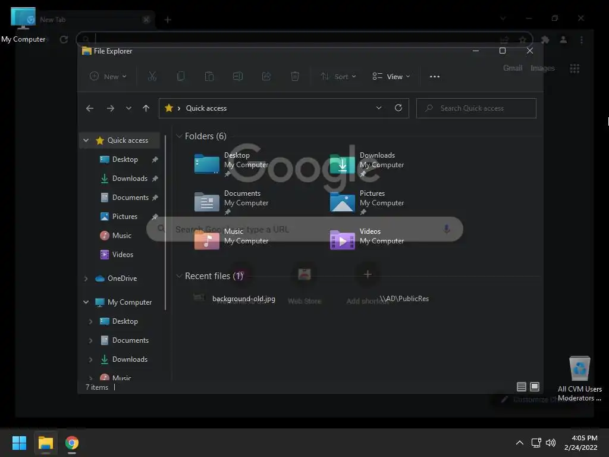Open the View dropdown menu
Viewport: 609px width, 457px height.
[391, 76]
